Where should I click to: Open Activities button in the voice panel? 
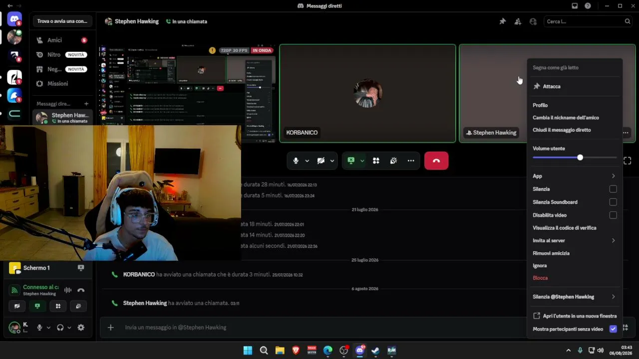coord(58,306)
